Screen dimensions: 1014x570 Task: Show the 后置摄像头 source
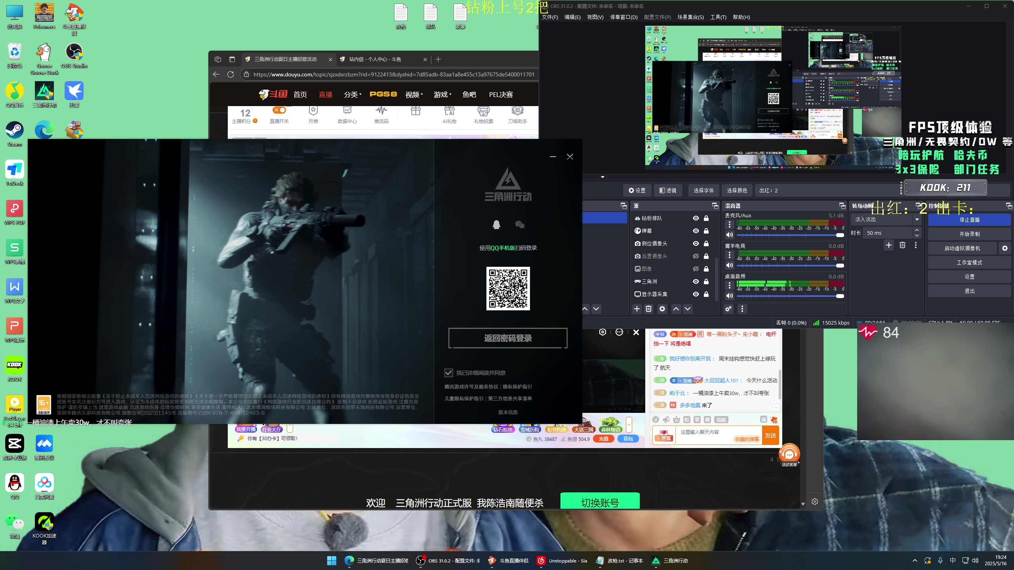click(696, 256)
